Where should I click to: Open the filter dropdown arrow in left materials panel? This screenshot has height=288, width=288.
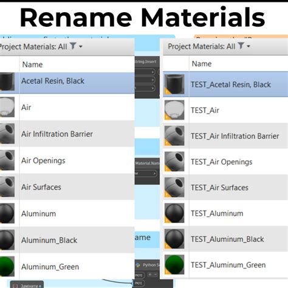[81, 46]
